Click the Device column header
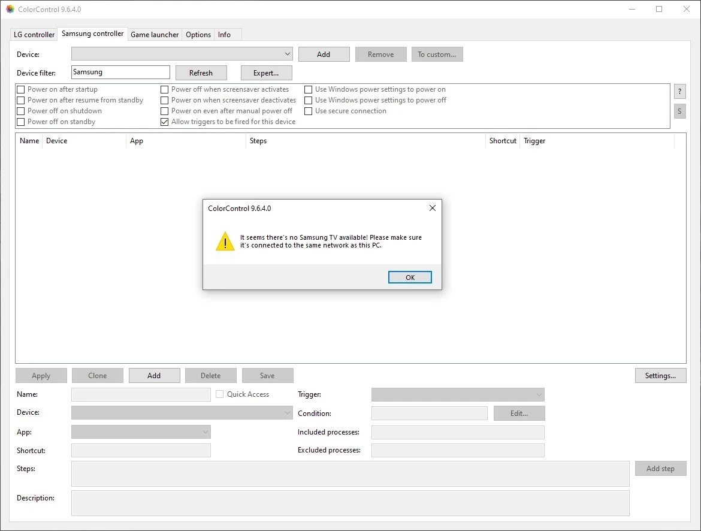 (84, 140)
